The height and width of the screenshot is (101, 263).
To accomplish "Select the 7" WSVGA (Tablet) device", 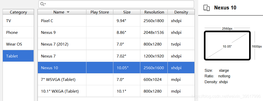I will pyautogui.click(x=116, y=79).
